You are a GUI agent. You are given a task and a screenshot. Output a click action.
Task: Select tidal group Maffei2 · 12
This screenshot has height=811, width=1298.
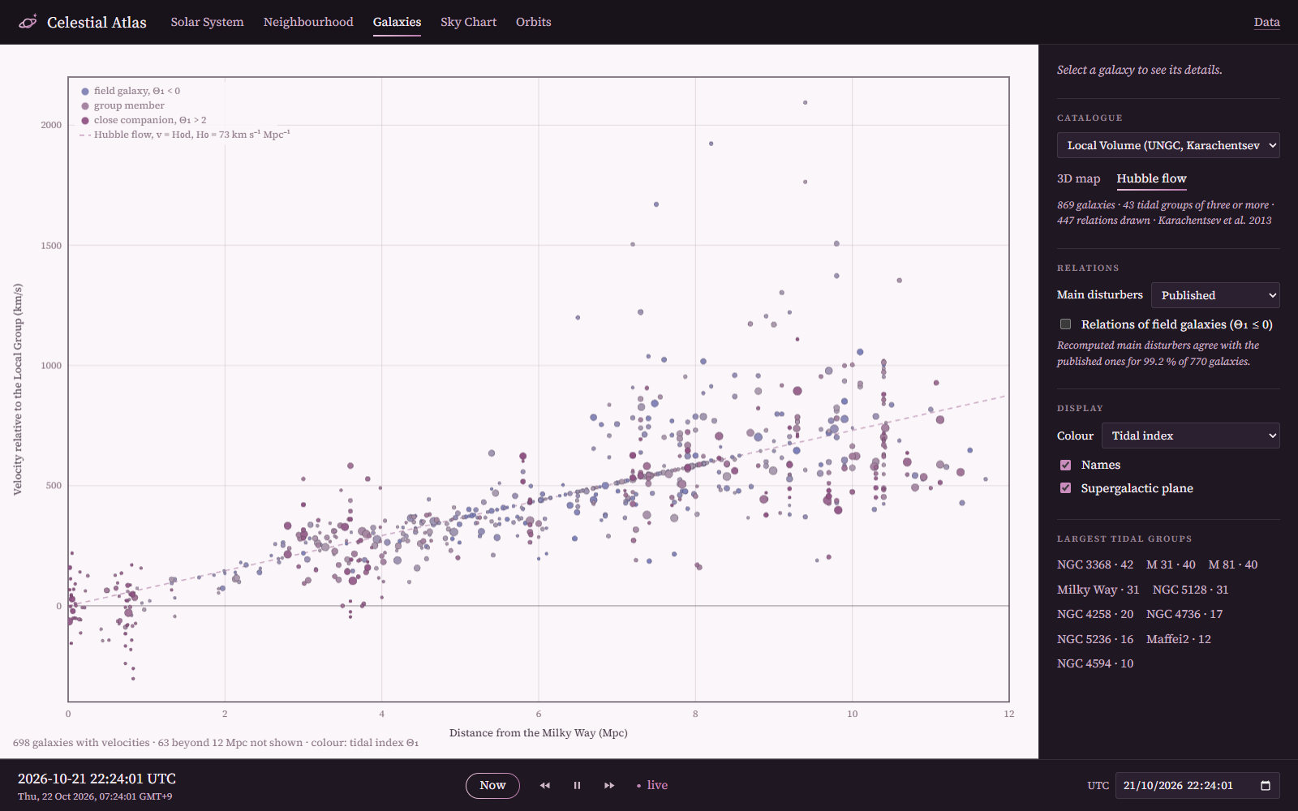point(1179,639)
